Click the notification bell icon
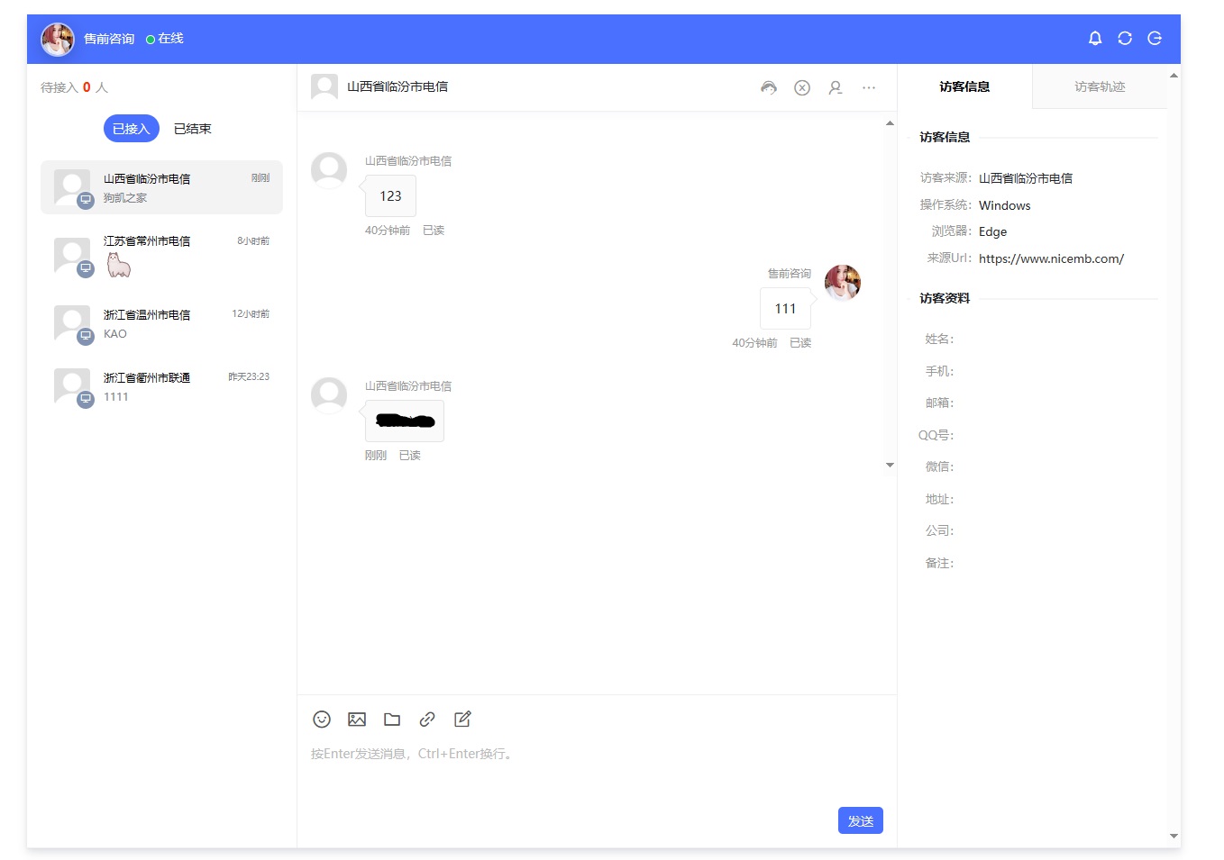This screenshot has height=860, width=1224. point(1094,38)
